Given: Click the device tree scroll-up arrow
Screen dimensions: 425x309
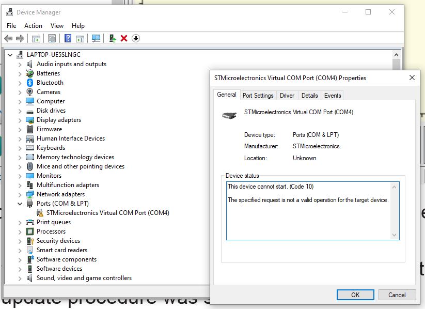Looking at the screenshot, I should [396, 55].
